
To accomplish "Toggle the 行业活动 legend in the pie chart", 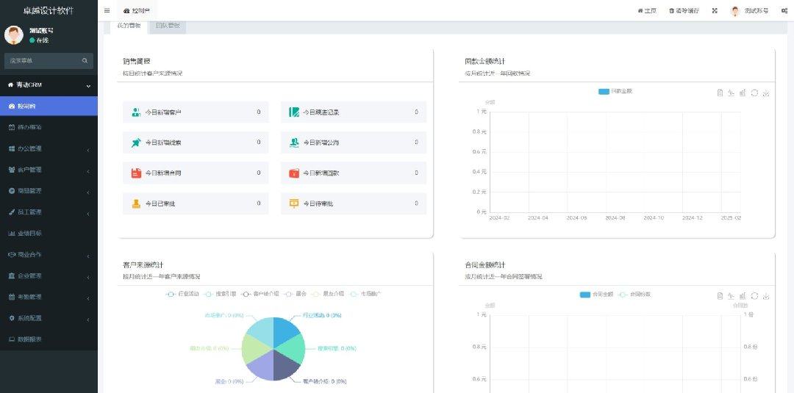I will (180, 294).
